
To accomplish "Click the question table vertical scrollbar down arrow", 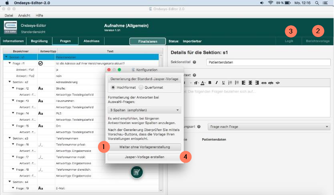I will click(x=161, y=190).
